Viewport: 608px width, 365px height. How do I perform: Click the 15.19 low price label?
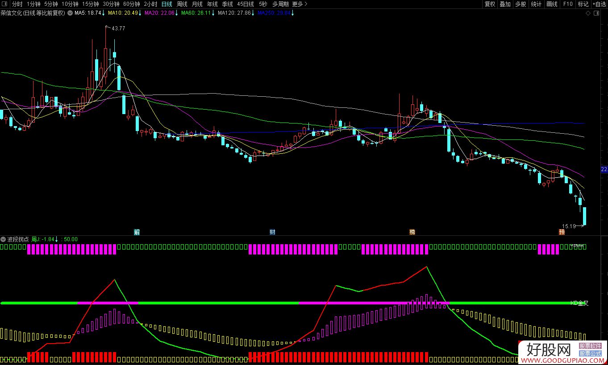(568, 226)
